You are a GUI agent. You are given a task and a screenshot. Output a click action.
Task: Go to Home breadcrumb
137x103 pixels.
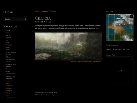(37, 11)
